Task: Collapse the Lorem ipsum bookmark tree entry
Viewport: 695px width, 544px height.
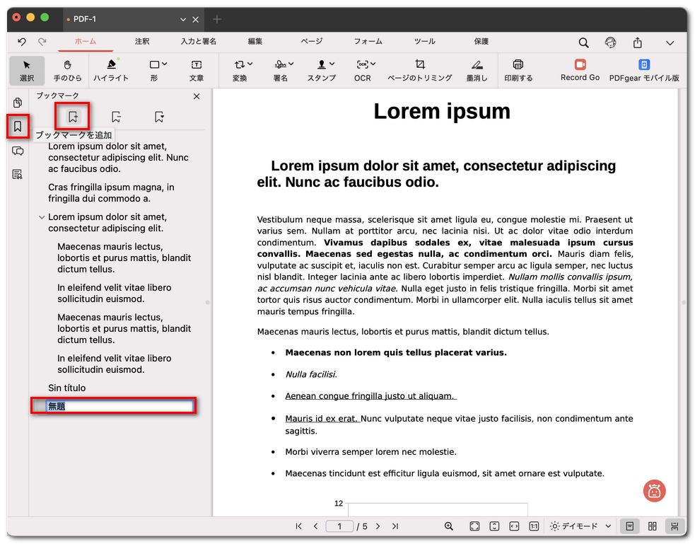Action: coord(42,217)
